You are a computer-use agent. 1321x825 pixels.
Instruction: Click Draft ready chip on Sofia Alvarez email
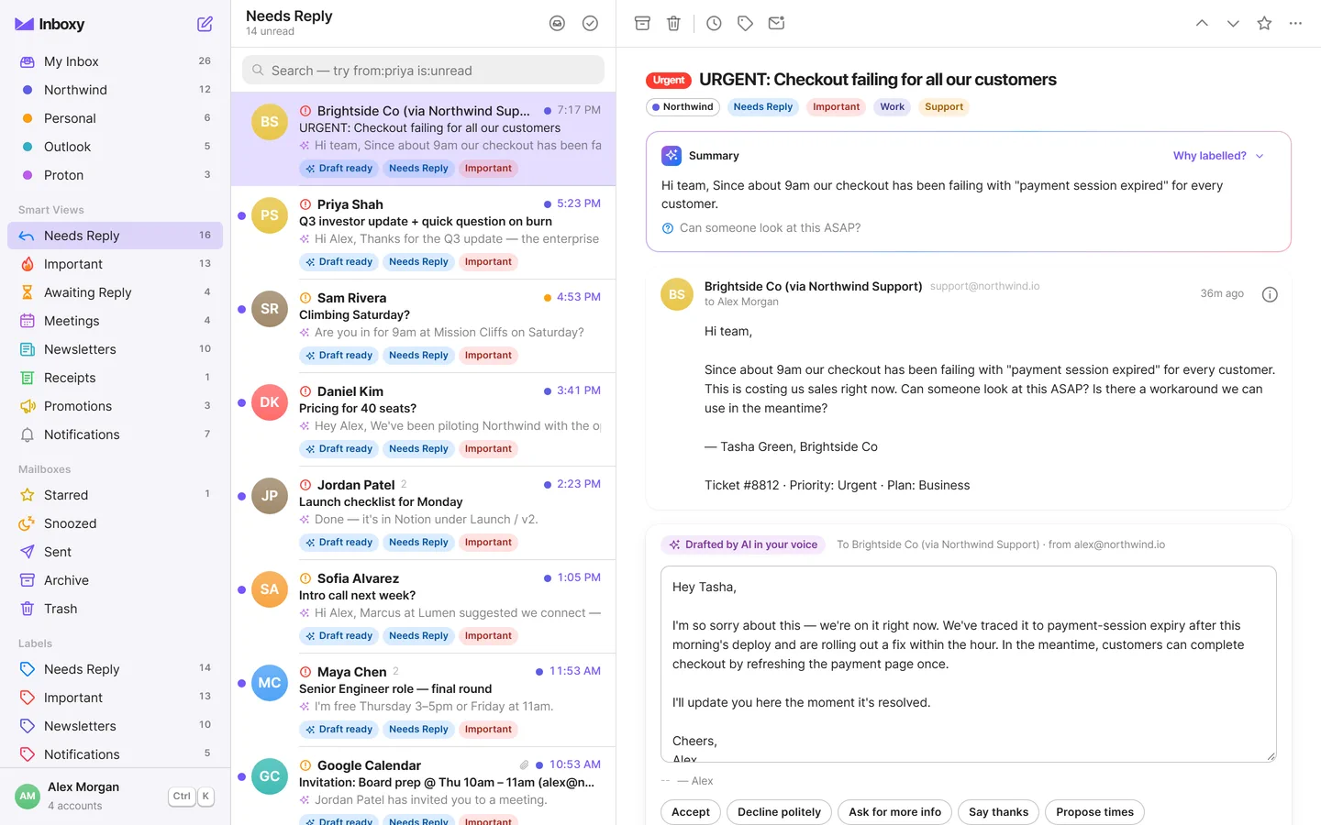[x=339, y=636]
